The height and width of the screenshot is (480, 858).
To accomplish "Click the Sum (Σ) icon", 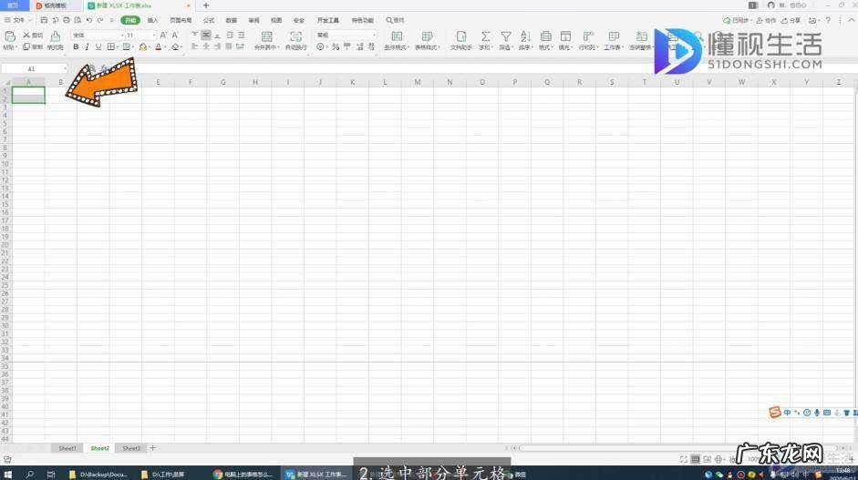I will [485, 40].
